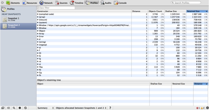The width and height of the screenshot is (209, 110).
Task: Sort by the top Distance column header
Action: pyautogui.click(x=140, y=11)
